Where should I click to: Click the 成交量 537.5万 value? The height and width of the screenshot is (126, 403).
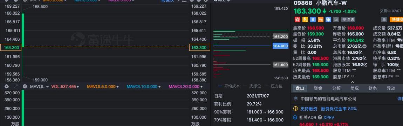395,28
